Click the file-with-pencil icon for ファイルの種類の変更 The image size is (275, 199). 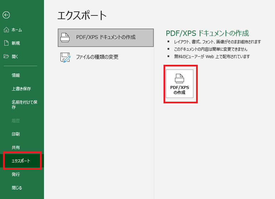click(x=65, y=57)
